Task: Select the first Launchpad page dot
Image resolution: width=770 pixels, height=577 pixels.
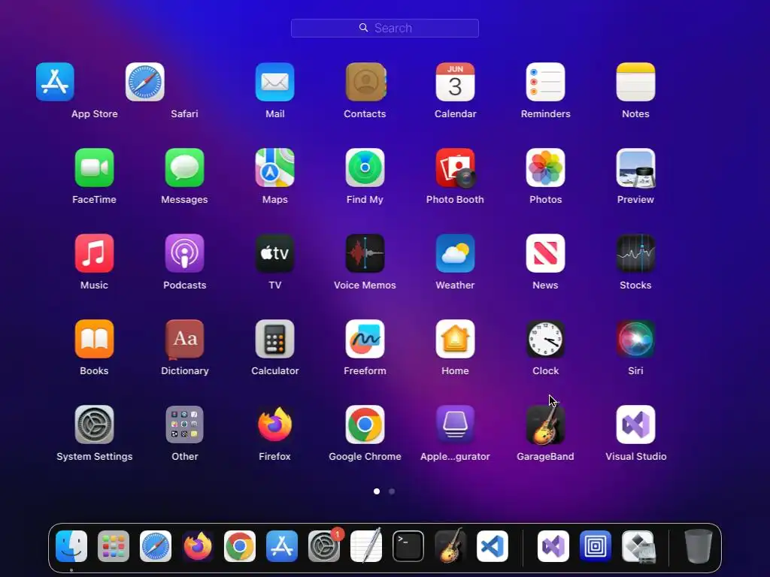Action: 377,491
